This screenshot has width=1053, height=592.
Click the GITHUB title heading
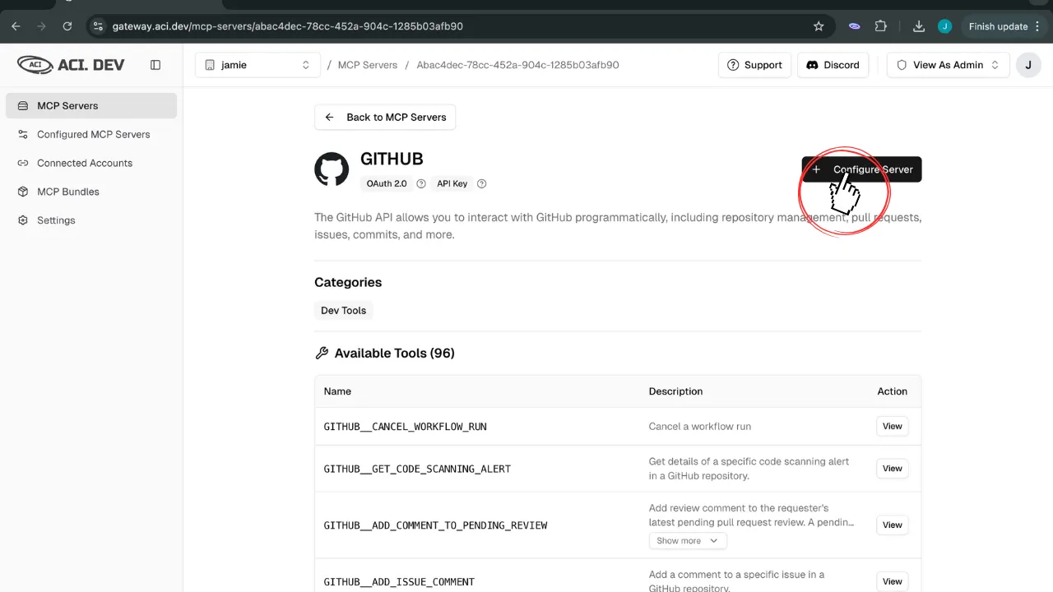[392, 159]
